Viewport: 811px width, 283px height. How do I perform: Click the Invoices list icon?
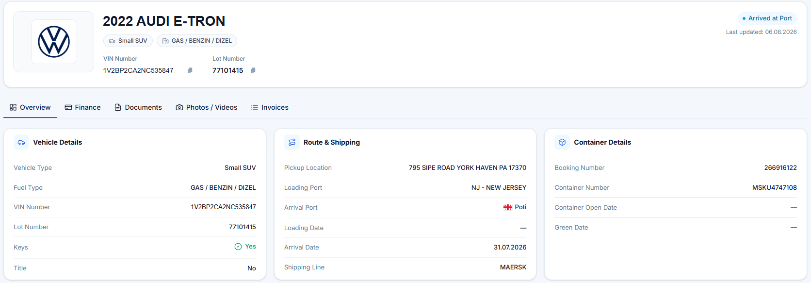pyautogui.click(x=255, y=107)
